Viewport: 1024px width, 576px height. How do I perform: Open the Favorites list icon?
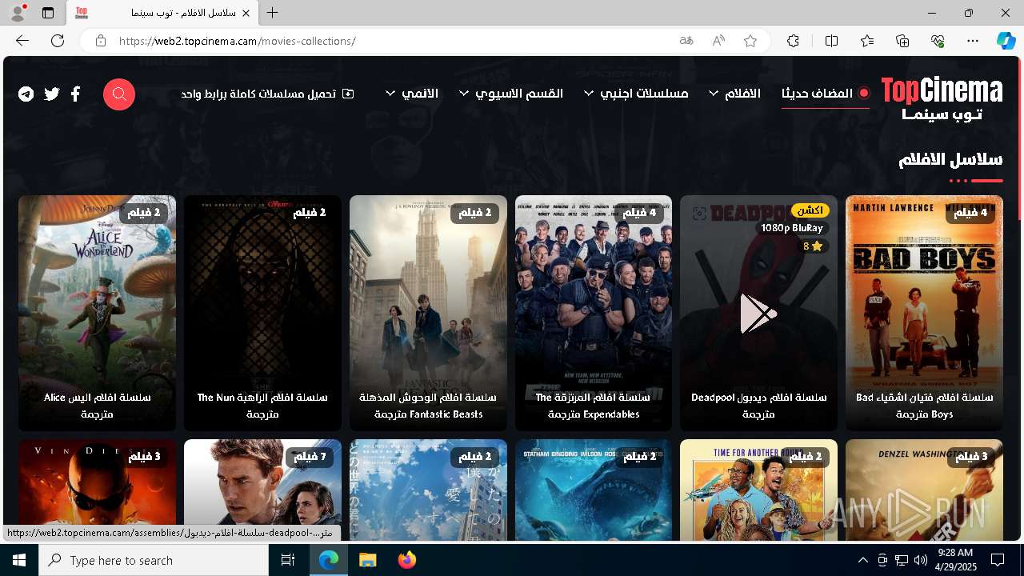coord(867,41)
